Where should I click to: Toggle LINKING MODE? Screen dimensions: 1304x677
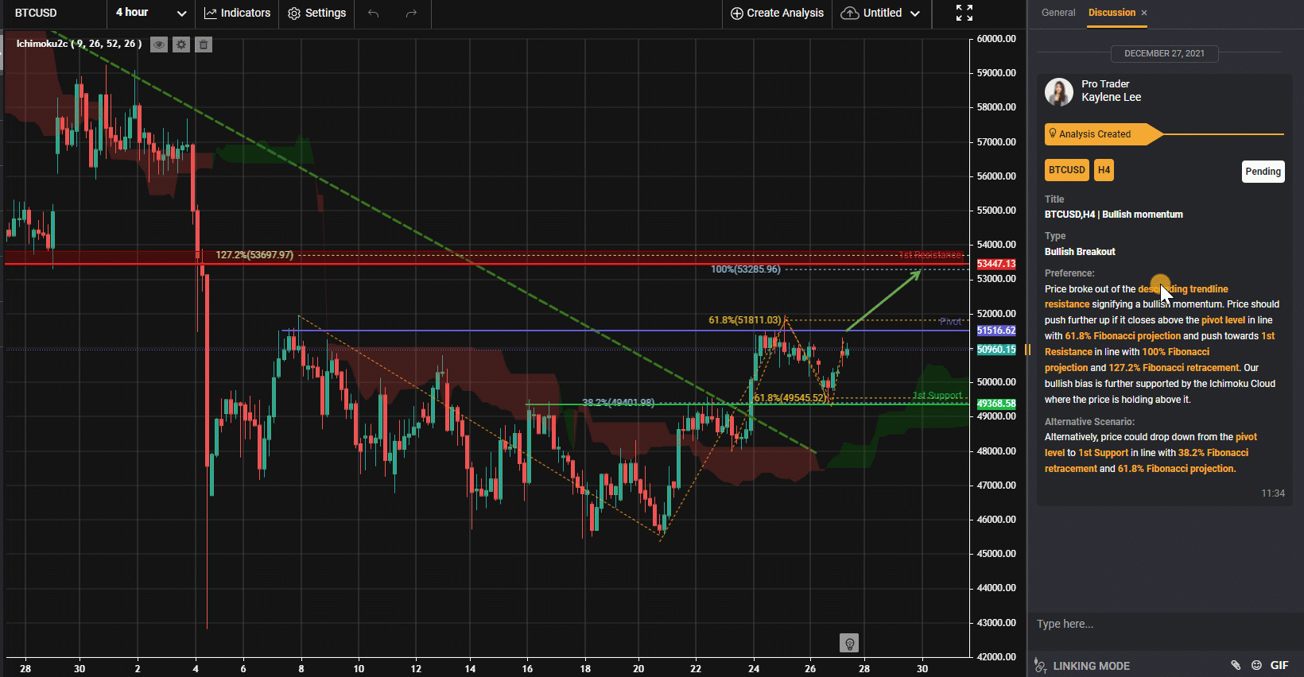tap(1082, 666)
